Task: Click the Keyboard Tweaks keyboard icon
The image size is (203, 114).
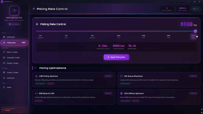Action: coord(4,58)
